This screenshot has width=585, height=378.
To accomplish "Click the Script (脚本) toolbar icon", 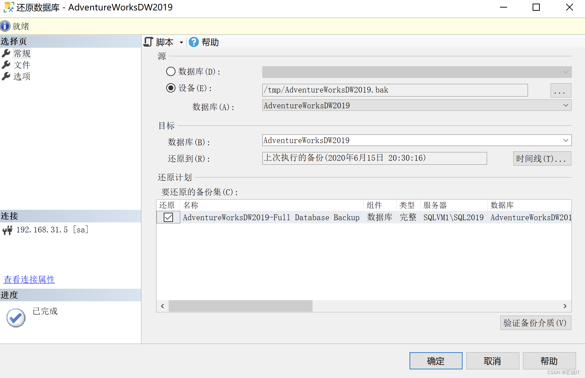I will click(148, 42).
